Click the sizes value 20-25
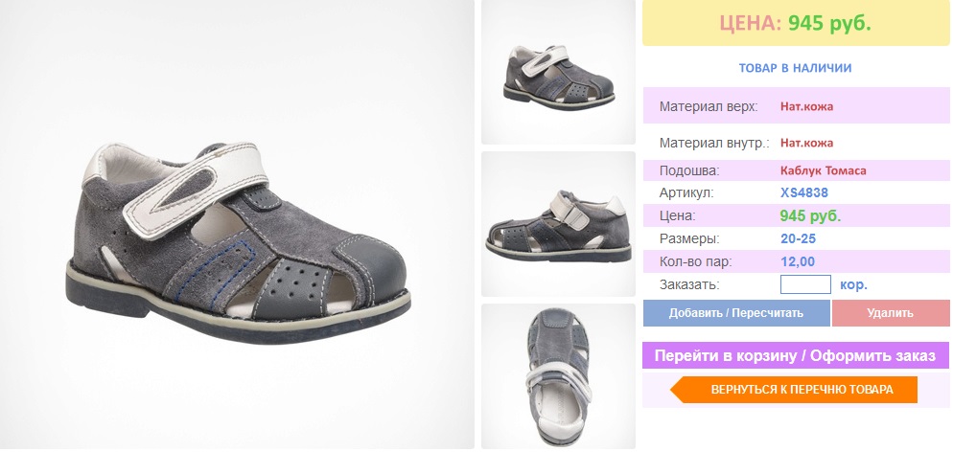Image resolution: width=953 pixels, height=474 pixels. pos(798,239)
